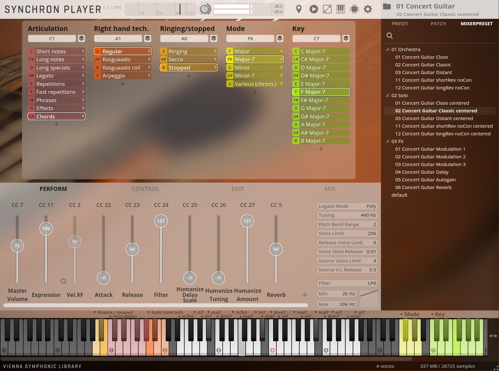Click the plus below the Chords articulation list

(56, 125)
